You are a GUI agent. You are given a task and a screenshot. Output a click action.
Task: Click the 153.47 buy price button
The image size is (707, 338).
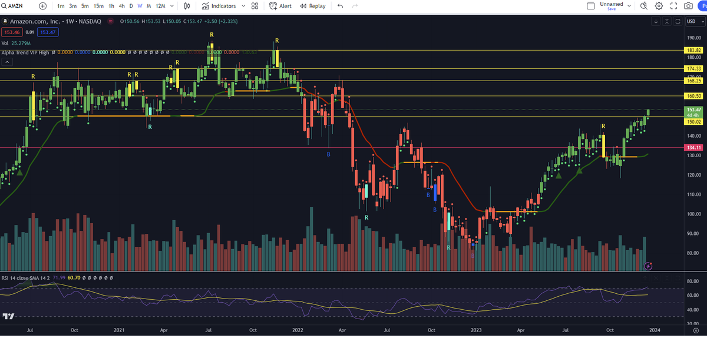47,32
